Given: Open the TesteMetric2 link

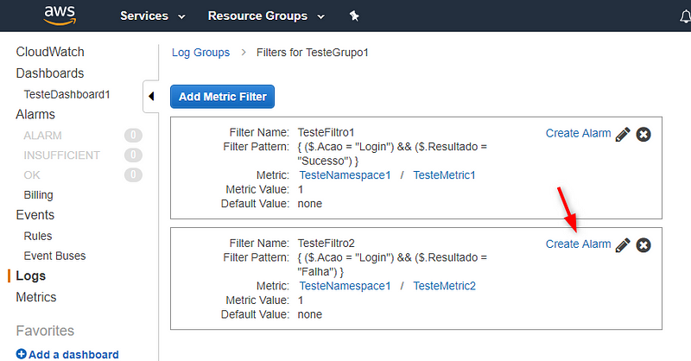Looking at the screenshot, I should [444, 286].
